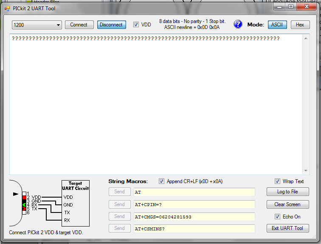
Task: Click Clear Screen button
Action: point(287,204)
